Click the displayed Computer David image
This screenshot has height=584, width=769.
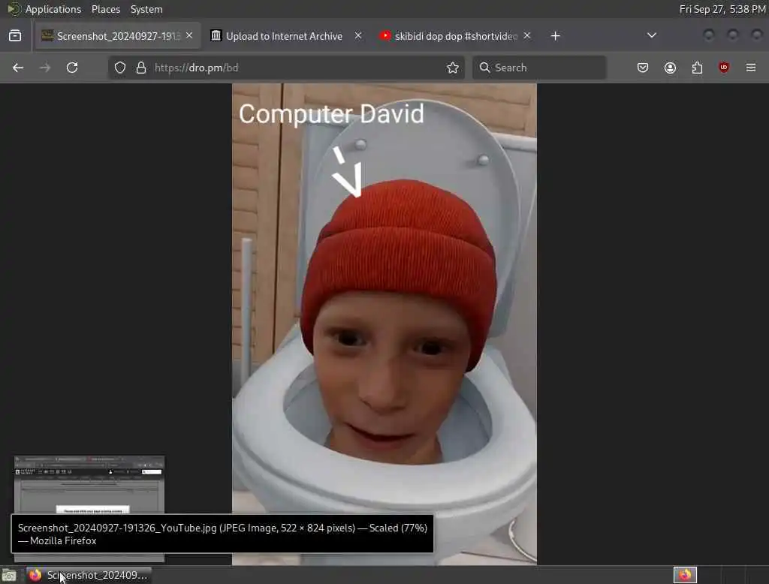[384, 324]
